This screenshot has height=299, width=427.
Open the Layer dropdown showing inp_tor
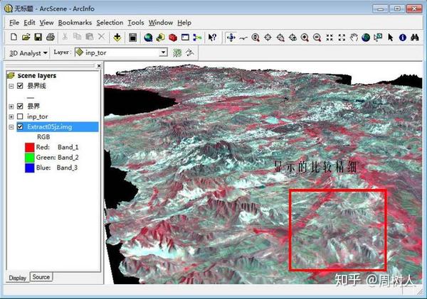163,53
